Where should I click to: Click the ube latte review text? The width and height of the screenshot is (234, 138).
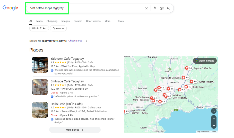86,72
